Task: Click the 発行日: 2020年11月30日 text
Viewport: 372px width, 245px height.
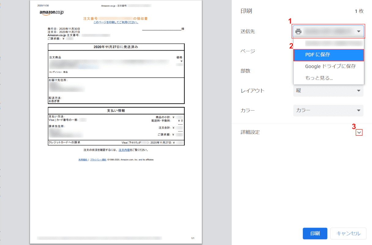Action: pyautogui.click(x=64, y=29)
